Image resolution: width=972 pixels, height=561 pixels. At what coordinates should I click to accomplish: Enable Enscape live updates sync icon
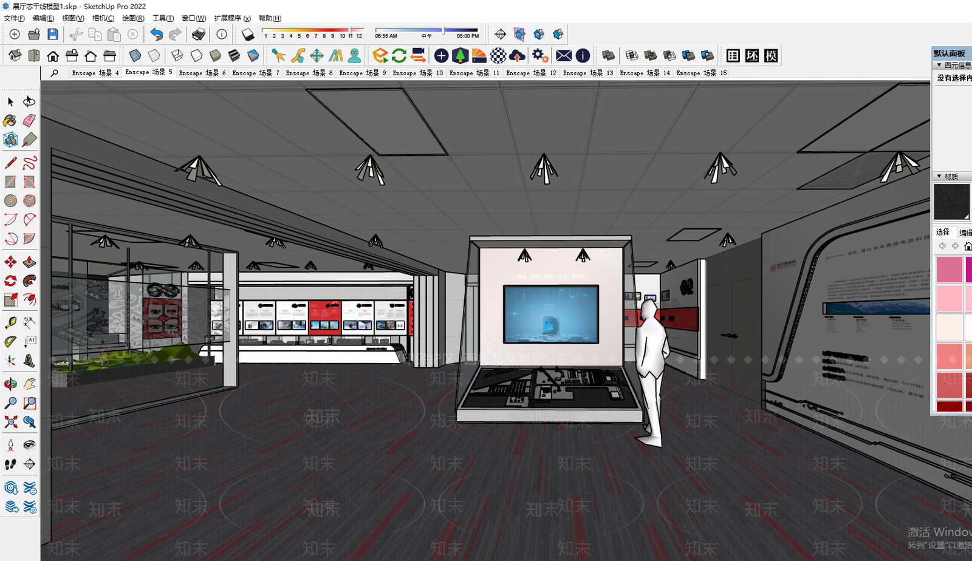399,56
